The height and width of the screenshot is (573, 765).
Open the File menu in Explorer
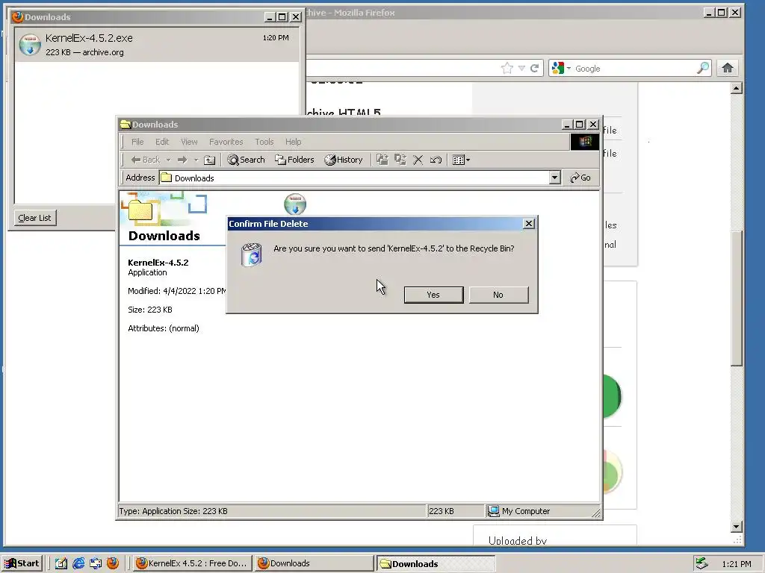coord(137,142)
